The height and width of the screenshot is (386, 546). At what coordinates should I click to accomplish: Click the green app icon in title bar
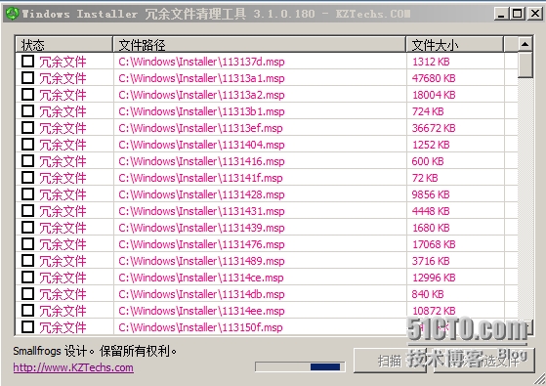(12, 14)
